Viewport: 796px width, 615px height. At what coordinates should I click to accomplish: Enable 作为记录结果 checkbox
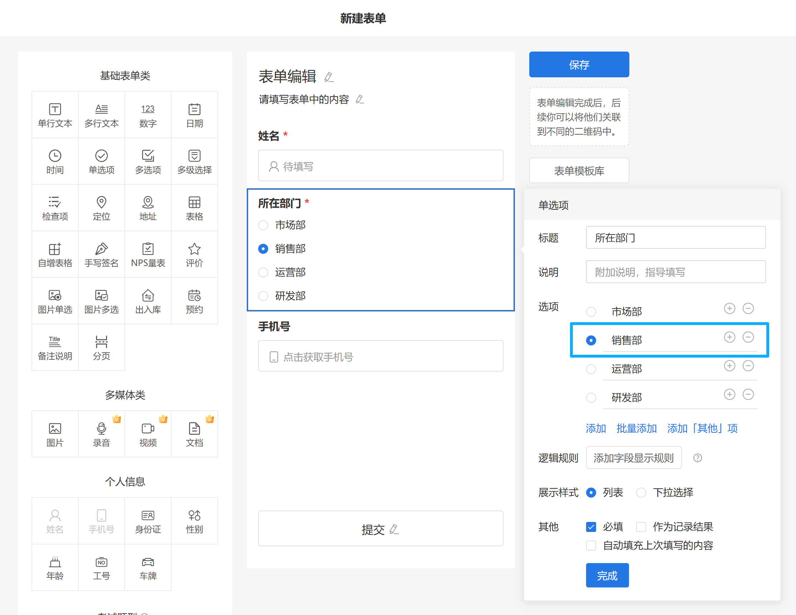tap(641, 527)
